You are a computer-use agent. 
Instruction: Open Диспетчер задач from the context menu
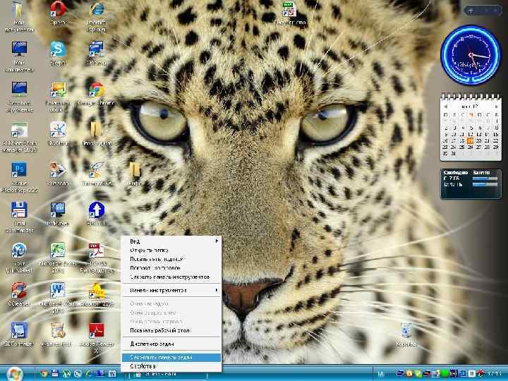point(171,344)
